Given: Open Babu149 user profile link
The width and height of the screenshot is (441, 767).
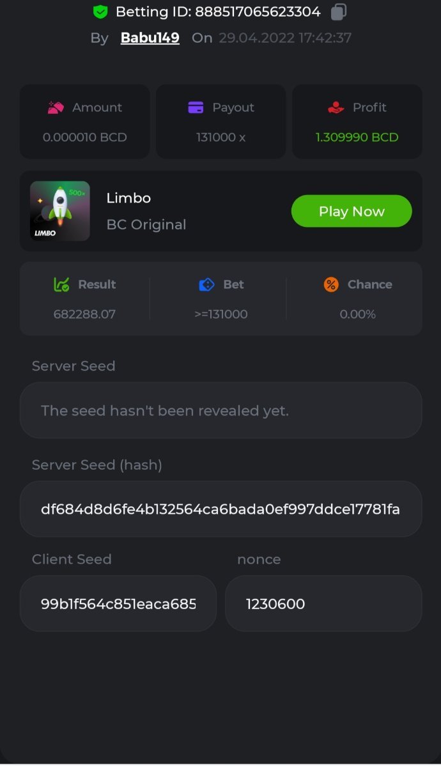Looking at the screenshot, I should click(x=150, y=38).
